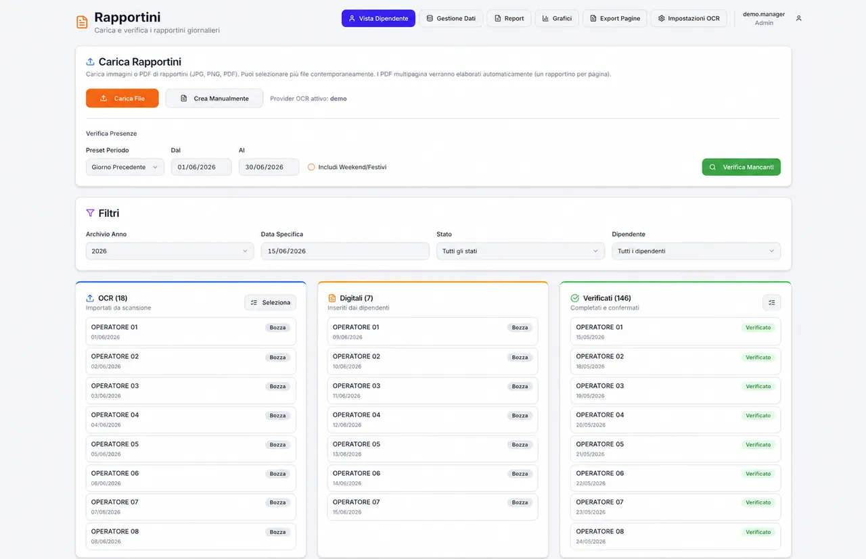Click the Seleziona button in the OCR column
Viewport: 866px width, 559px height.
tap(270, 302)
